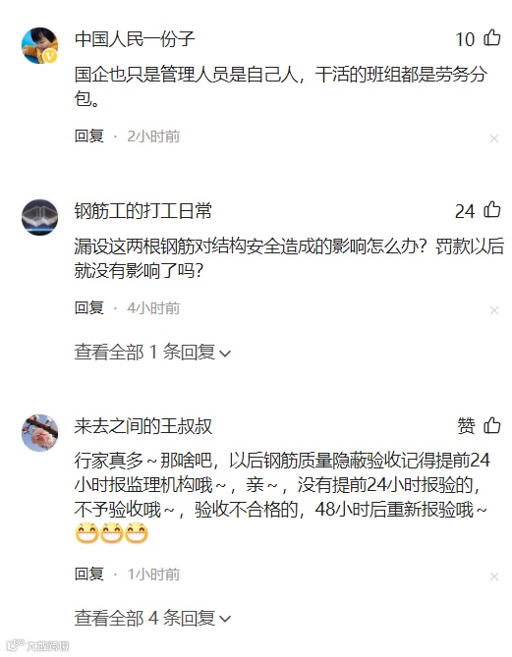Open username 来去之间的王叔叔
Image resolution: width=512 pixels, height=657 pixels.
click(x=143, y=426)
